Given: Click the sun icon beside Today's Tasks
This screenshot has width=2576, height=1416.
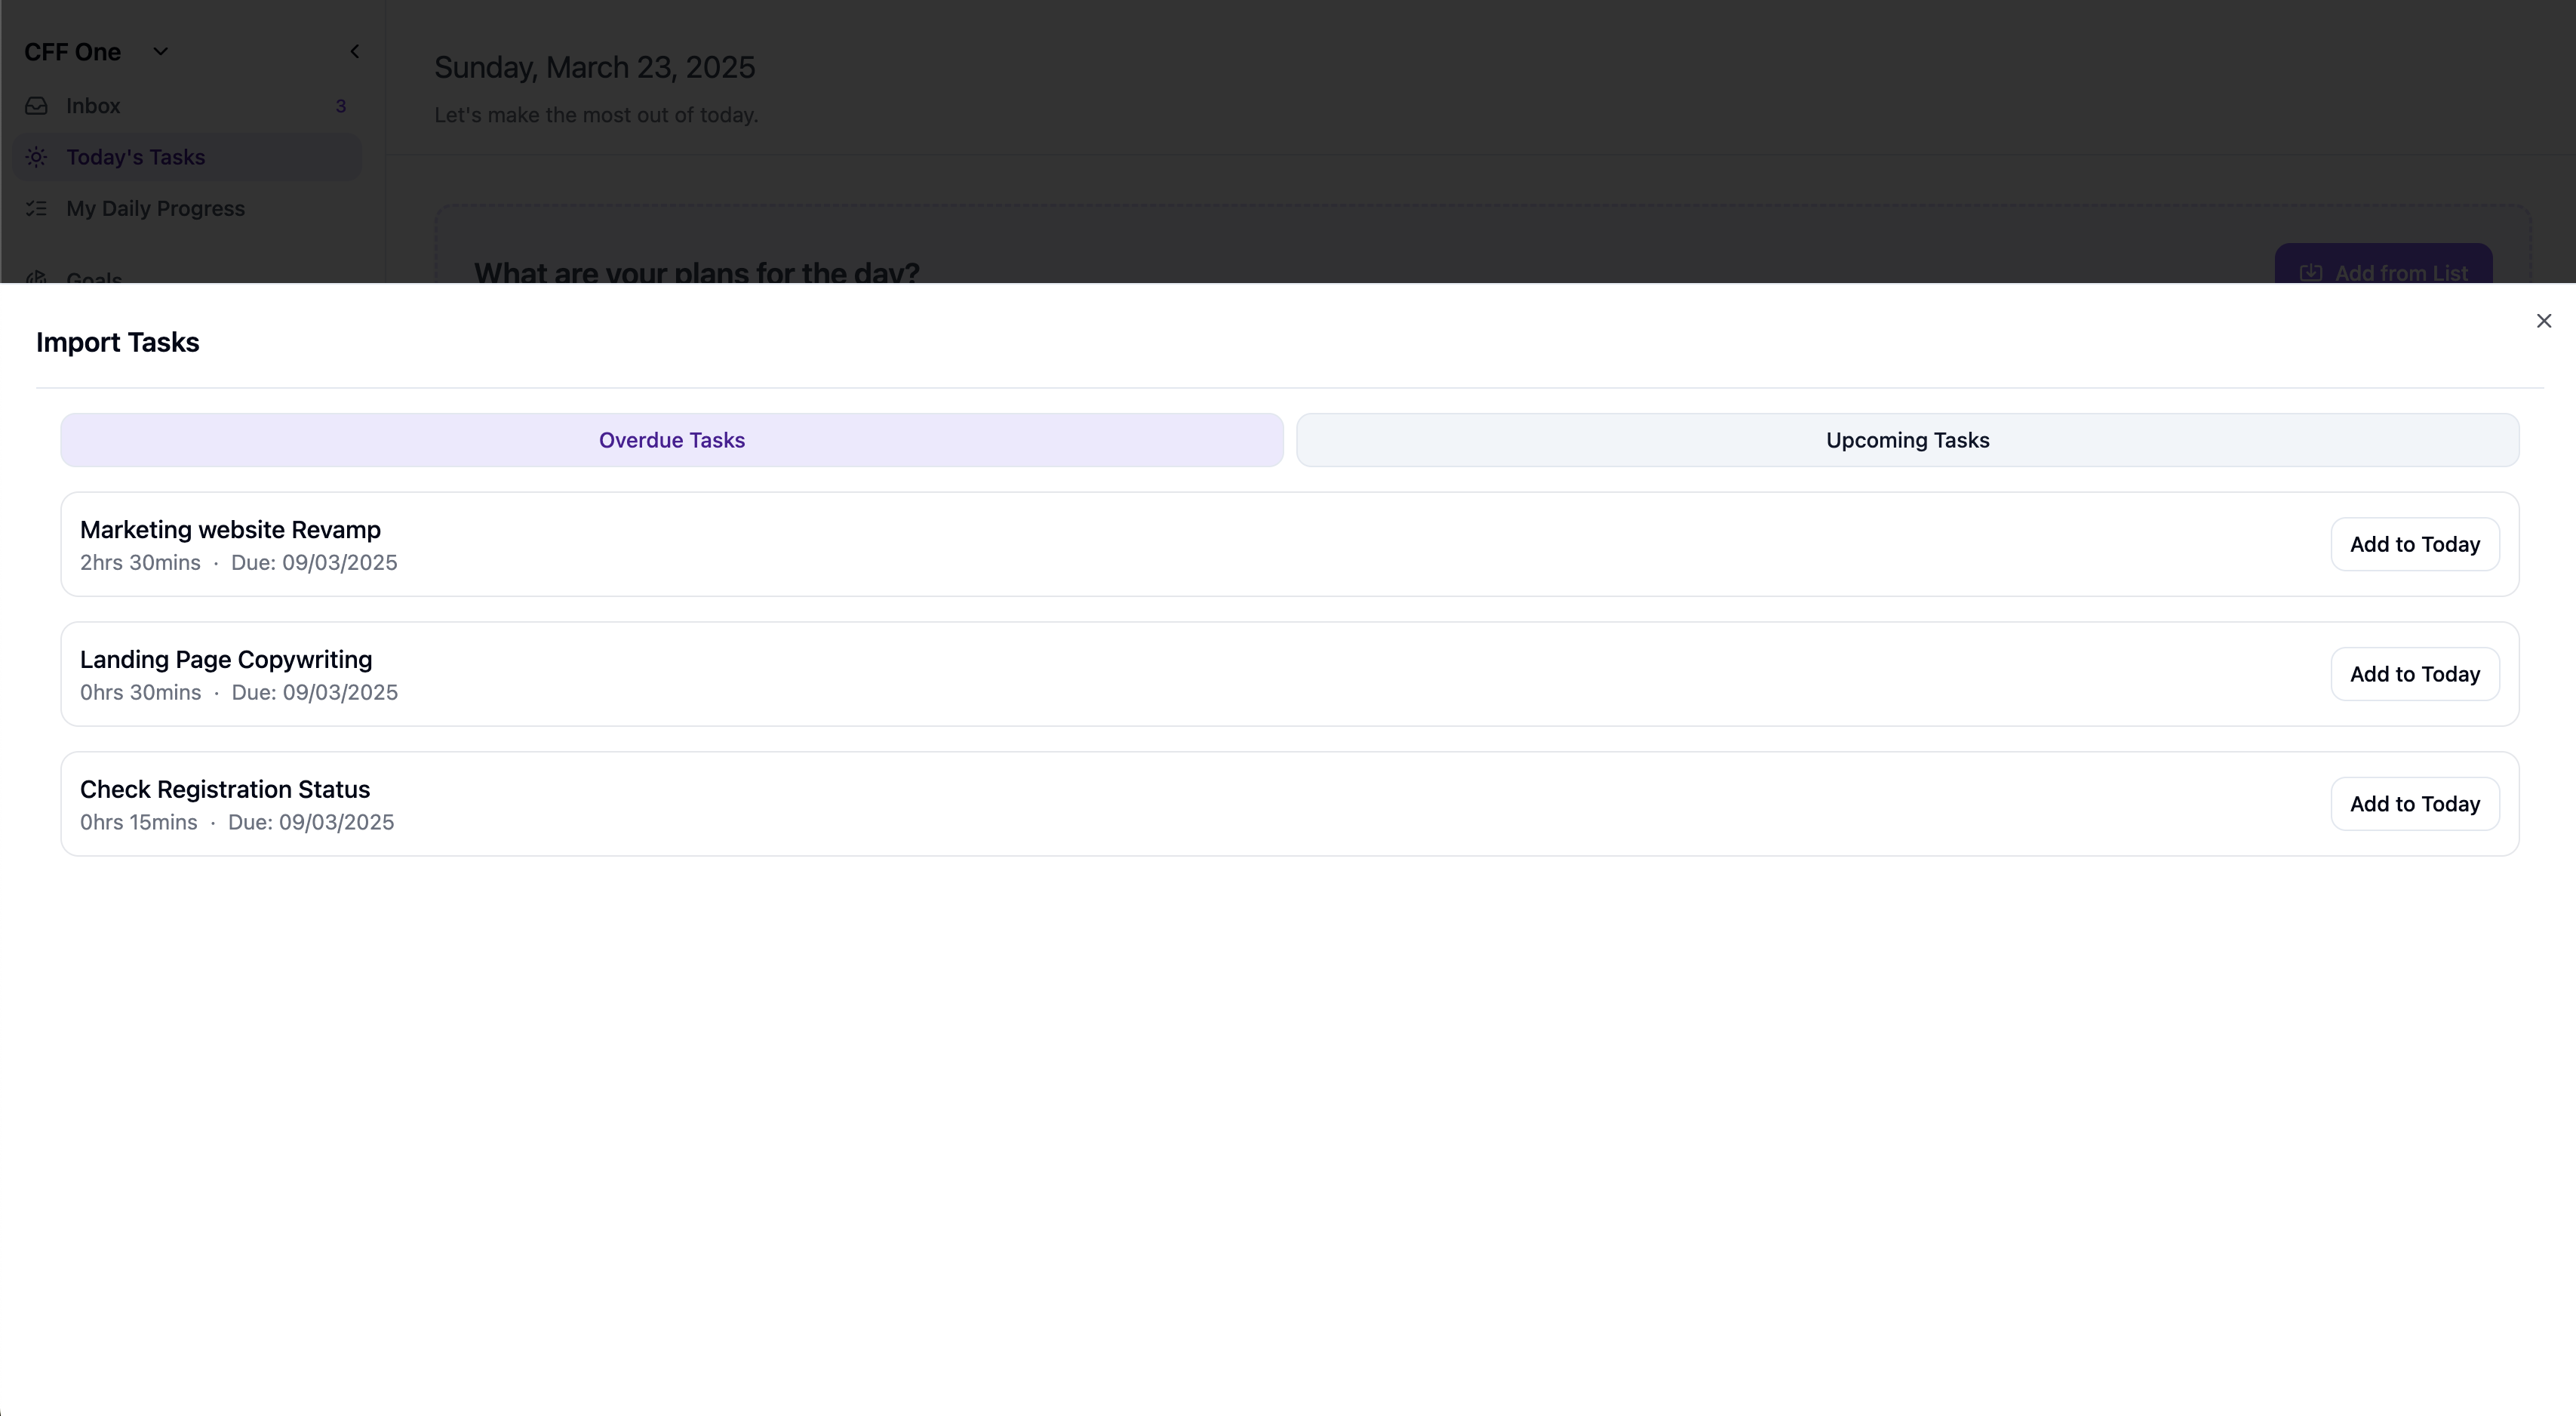Looking at the screenshot, I should (x=36, y=157).
